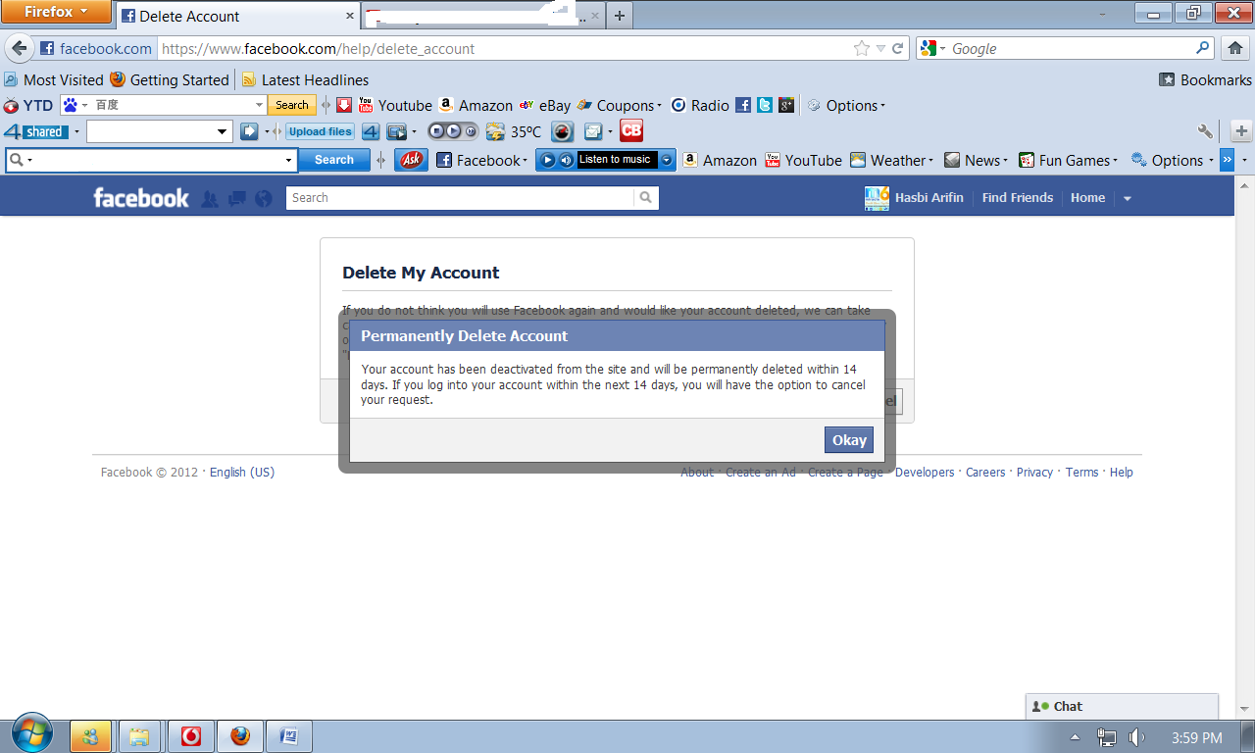Open the Windows Start menu
1255x753 pixels.
[32, 733]
